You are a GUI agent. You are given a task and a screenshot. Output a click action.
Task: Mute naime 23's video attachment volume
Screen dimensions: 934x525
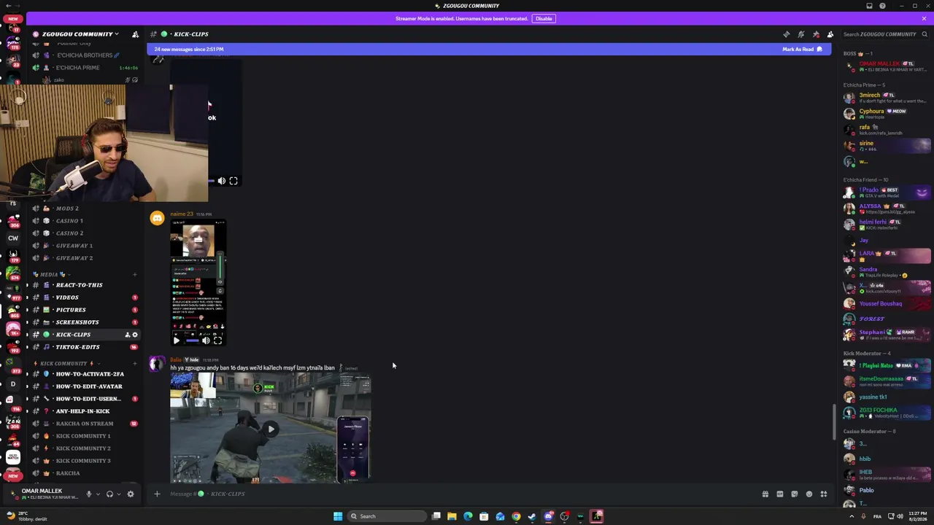click(206, 341)
